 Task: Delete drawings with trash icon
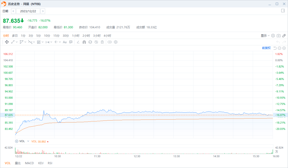102,42
